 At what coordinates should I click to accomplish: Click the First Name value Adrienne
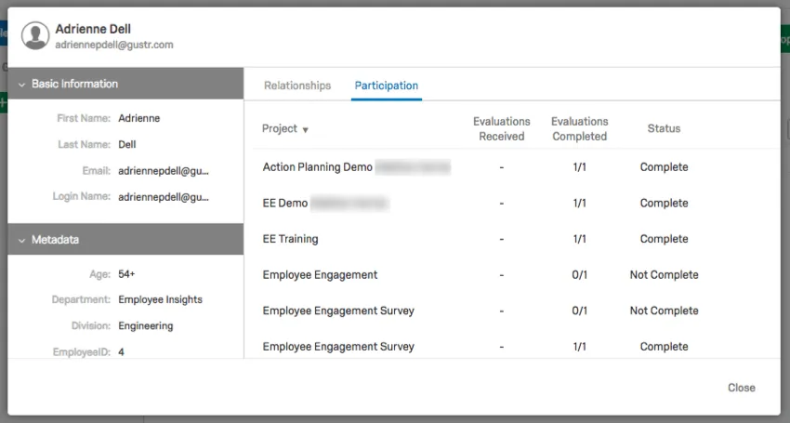(x=139, y=119)
